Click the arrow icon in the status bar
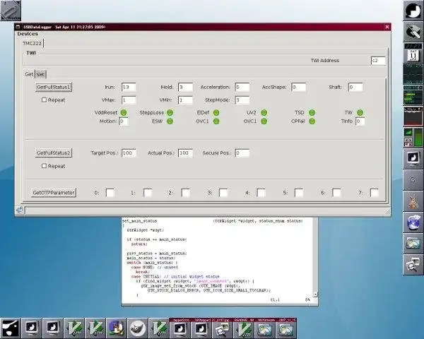424x339 pixels. click(x=20, y=210)
